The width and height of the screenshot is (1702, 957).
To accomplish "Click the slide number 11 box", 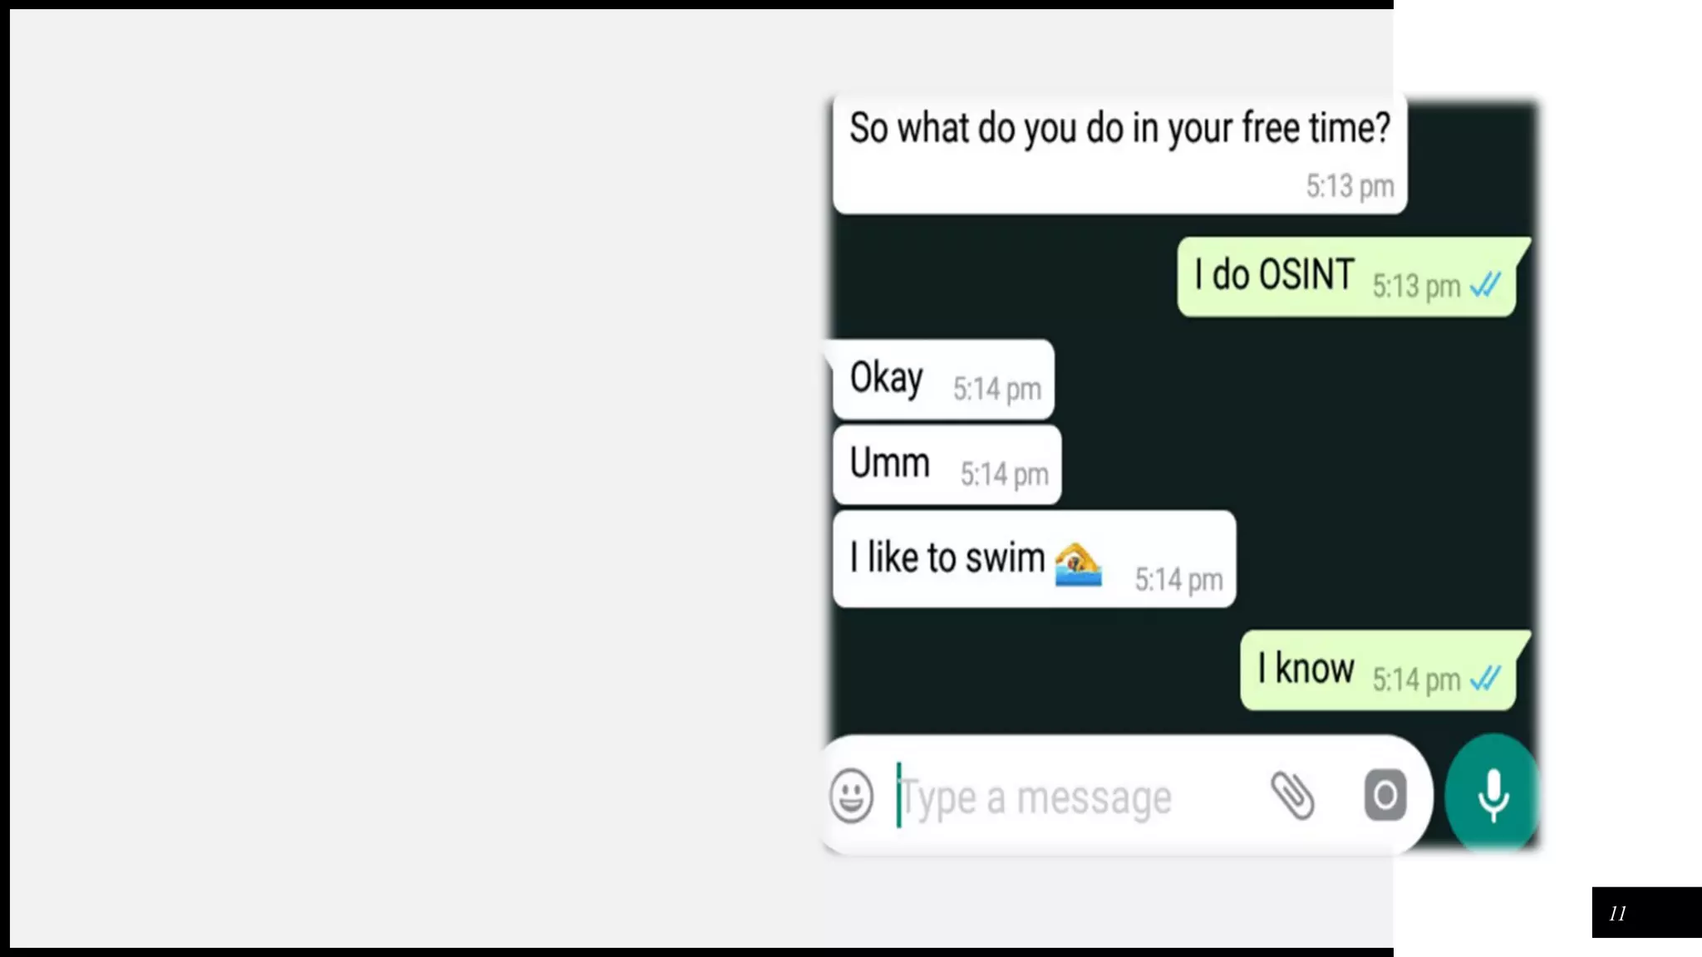I will (1646, 912).
